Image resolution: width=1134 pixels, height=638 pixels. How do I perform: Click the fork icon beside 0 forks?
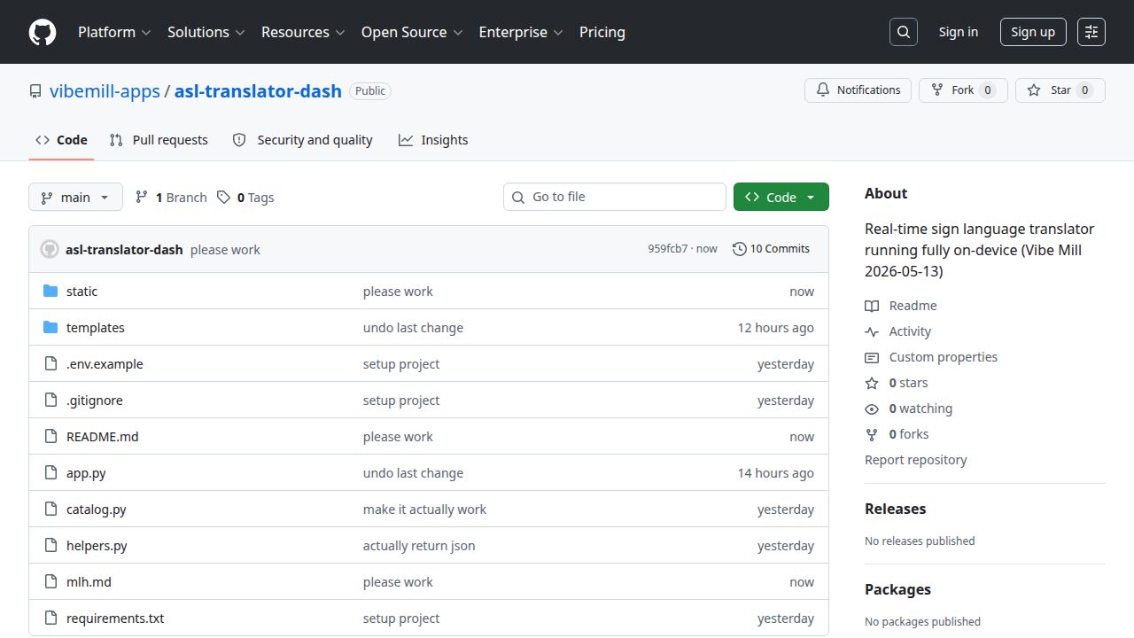pyautogui.click(x=872, y=434)
